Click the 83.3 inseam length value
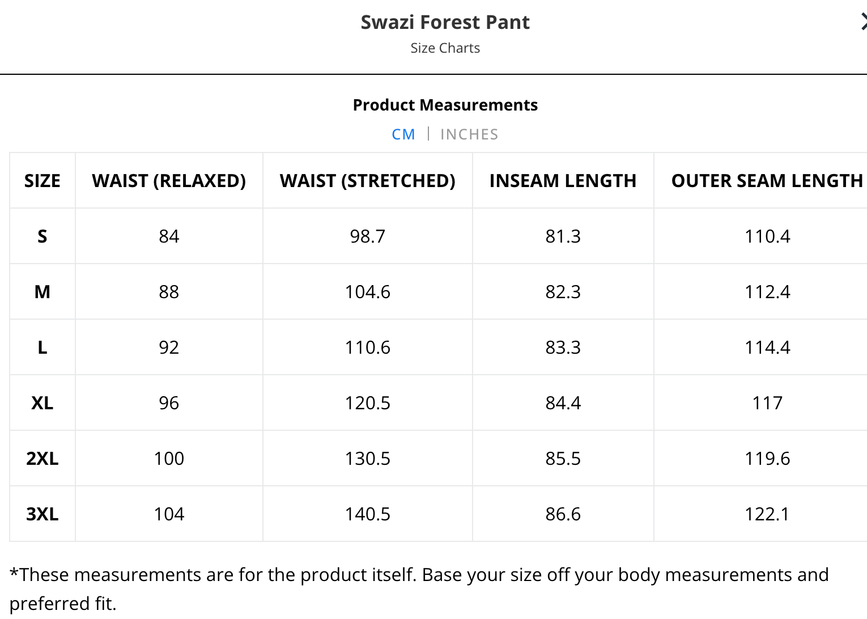This screenshot has width=867, height=619. pyautogui.click(x=563, y=347)
